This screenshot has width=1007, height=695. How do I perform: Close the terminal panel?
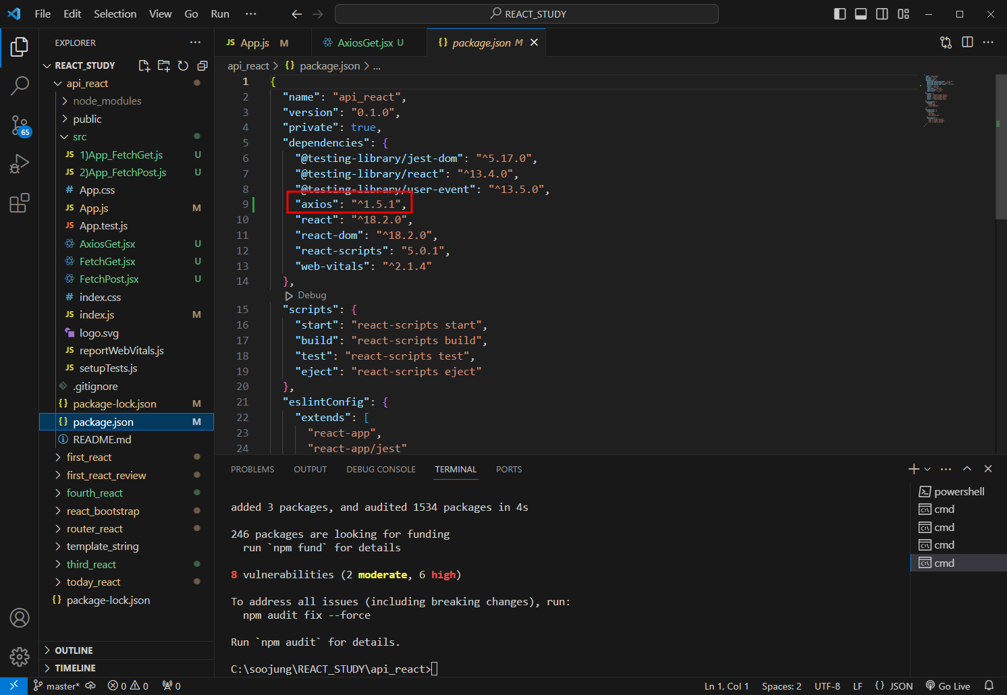[x=988, y=469]
